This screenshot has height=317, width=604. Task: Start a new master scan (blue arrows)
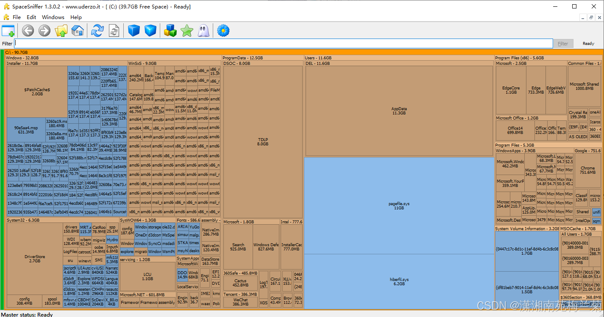click(97, 31)
